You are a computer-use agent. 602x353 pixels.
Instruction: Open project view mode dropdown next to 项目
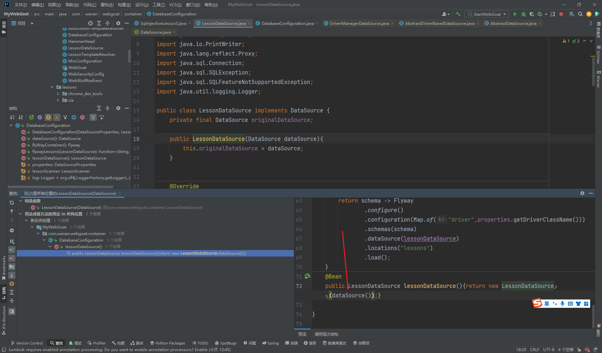click(32, 24)
